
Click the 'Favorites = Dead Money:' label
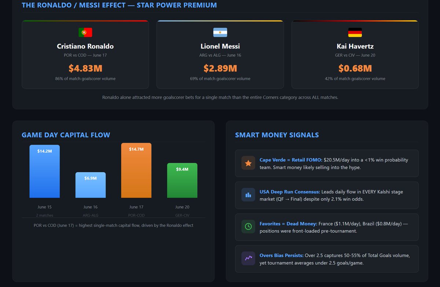[x=288, y=224]
